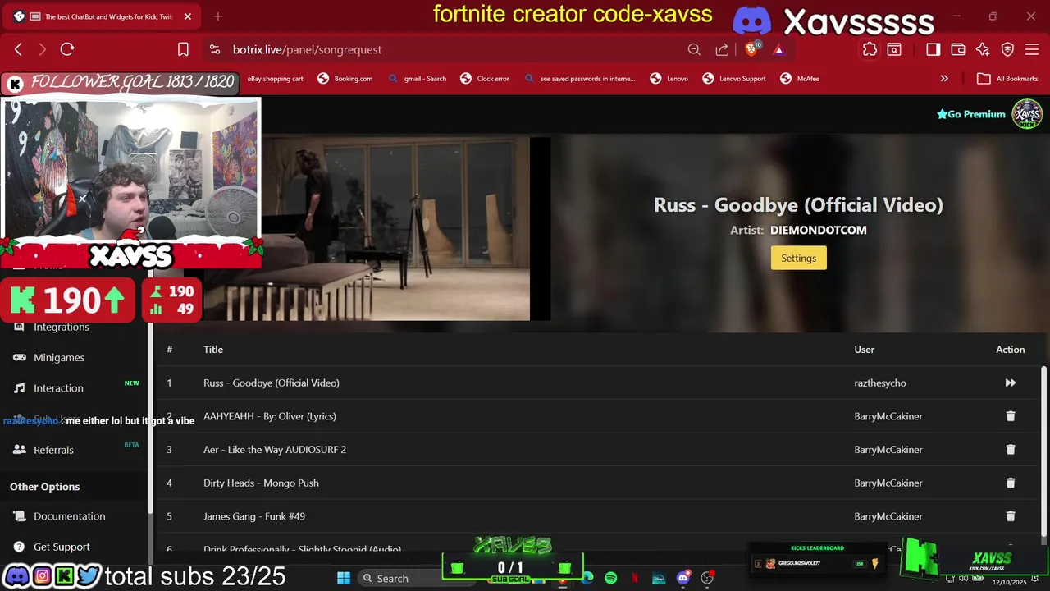Select the Botrix ChatBot tab
Viewport: 1050px width, 591px height.
(x=101, y=16)
